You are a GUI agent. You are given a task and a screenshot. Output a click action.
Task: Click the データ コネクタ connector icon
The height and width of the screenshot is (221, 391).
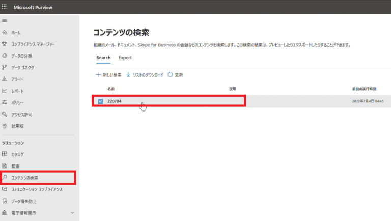pos(5,67)
